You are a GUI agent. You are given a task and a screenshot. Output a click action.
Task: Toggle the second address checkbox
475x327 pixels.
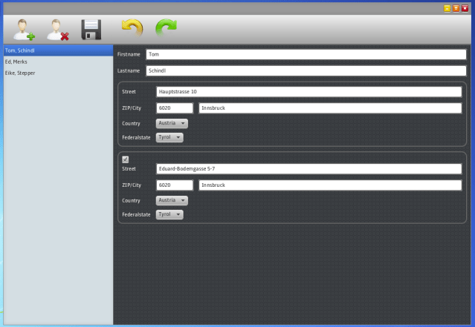[x=126, y=159]
